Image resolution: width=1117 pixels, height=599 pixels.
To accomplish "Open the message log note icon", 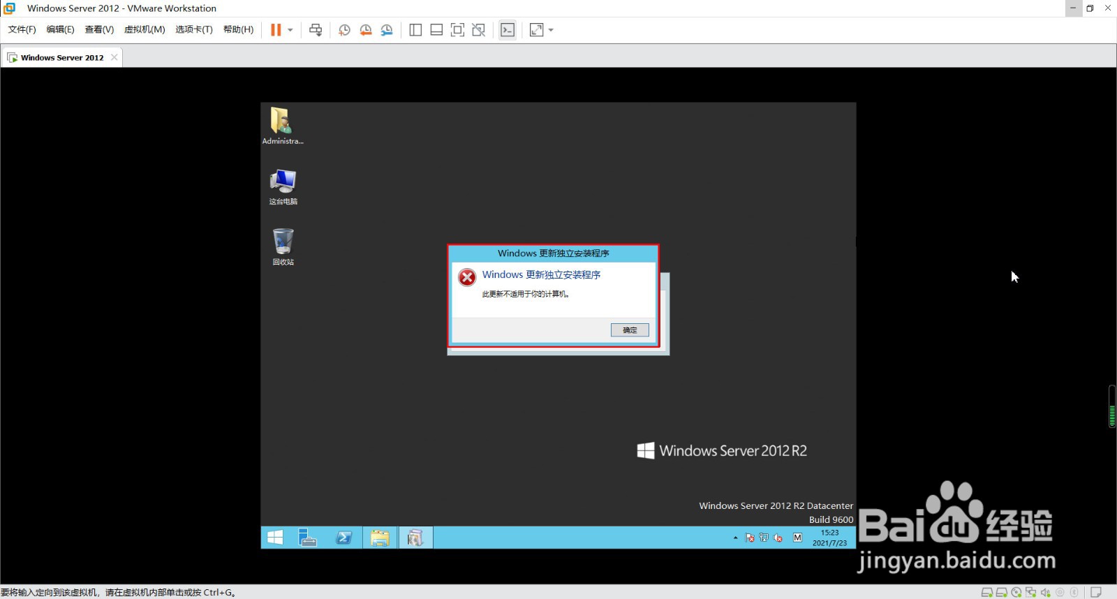I will pos(1096,593).
